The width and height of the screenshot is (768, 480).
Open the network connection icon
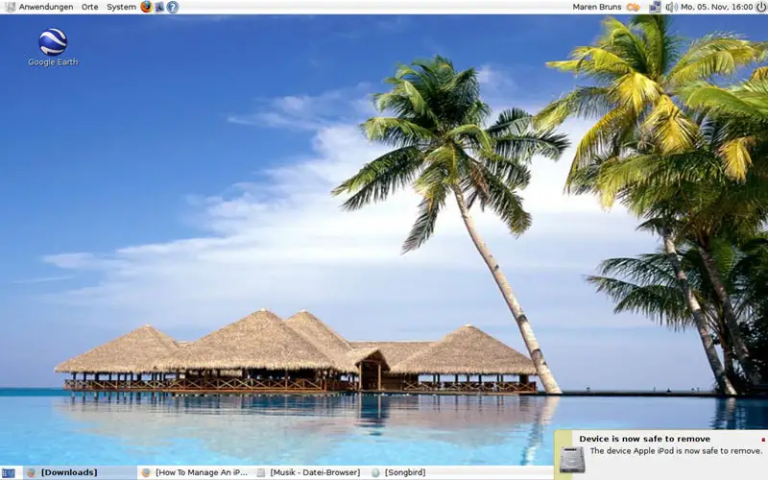coord(655,7)
